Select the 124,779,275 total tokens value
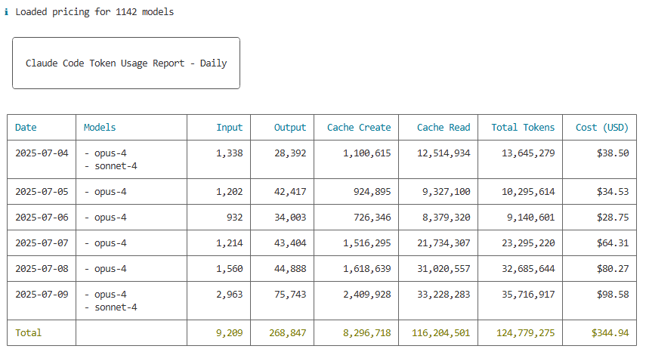The width and height of the screenshot is (646, 349). point(526,333)
